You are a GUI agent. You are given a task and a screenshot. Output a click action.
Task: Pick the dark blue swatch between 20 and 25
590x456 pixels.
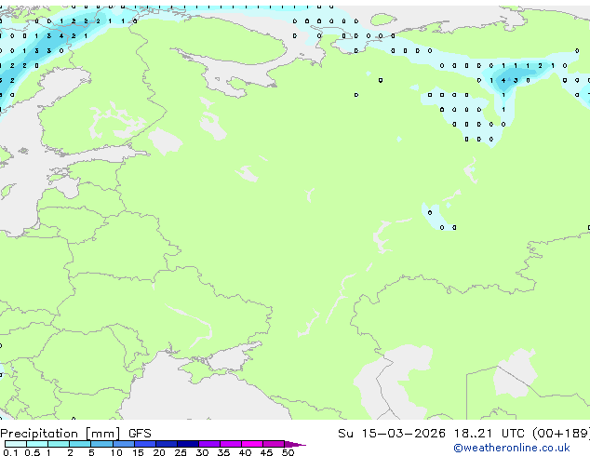point(167,444)
